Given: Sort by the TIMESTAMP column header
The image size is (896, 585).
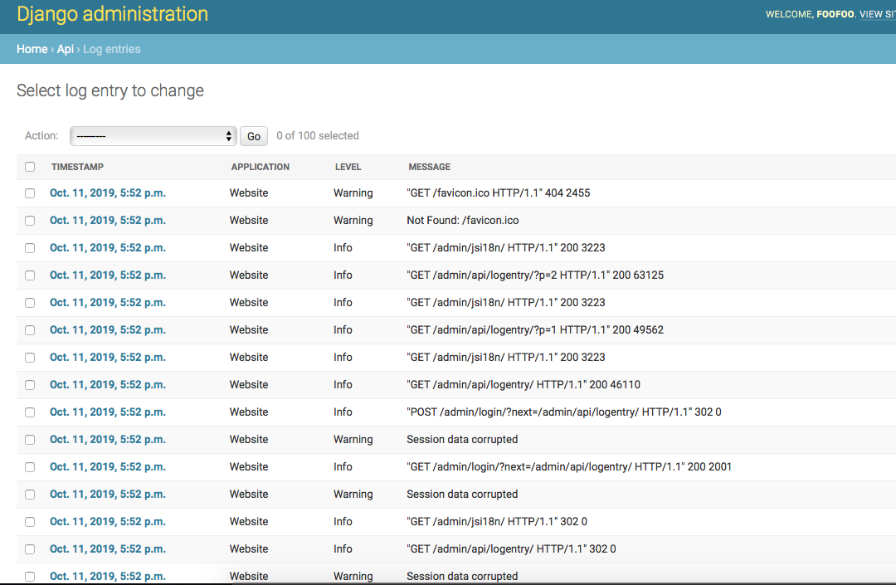Looking at the screenshot, I should (x=77, y=167).
